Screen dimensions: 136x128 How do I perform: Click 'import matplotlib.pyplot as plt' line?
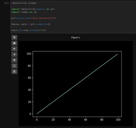tap(33, 9)
